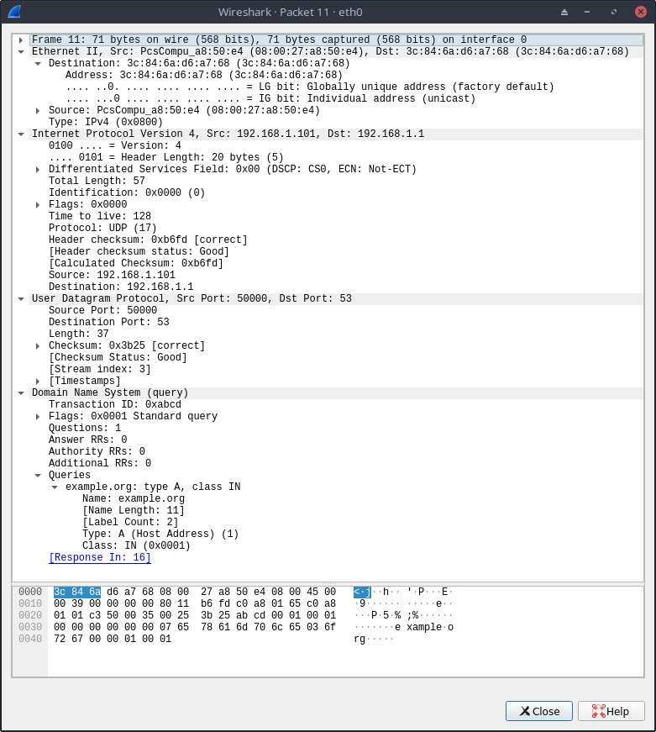656x732 pixels.
Task: Select Header checksum: 0xb6fd row
Action: coord(148,240)
